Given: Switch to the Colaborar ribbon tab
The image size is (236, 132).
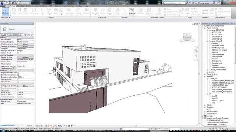Looking at the screenshot, I should point(44,6).
